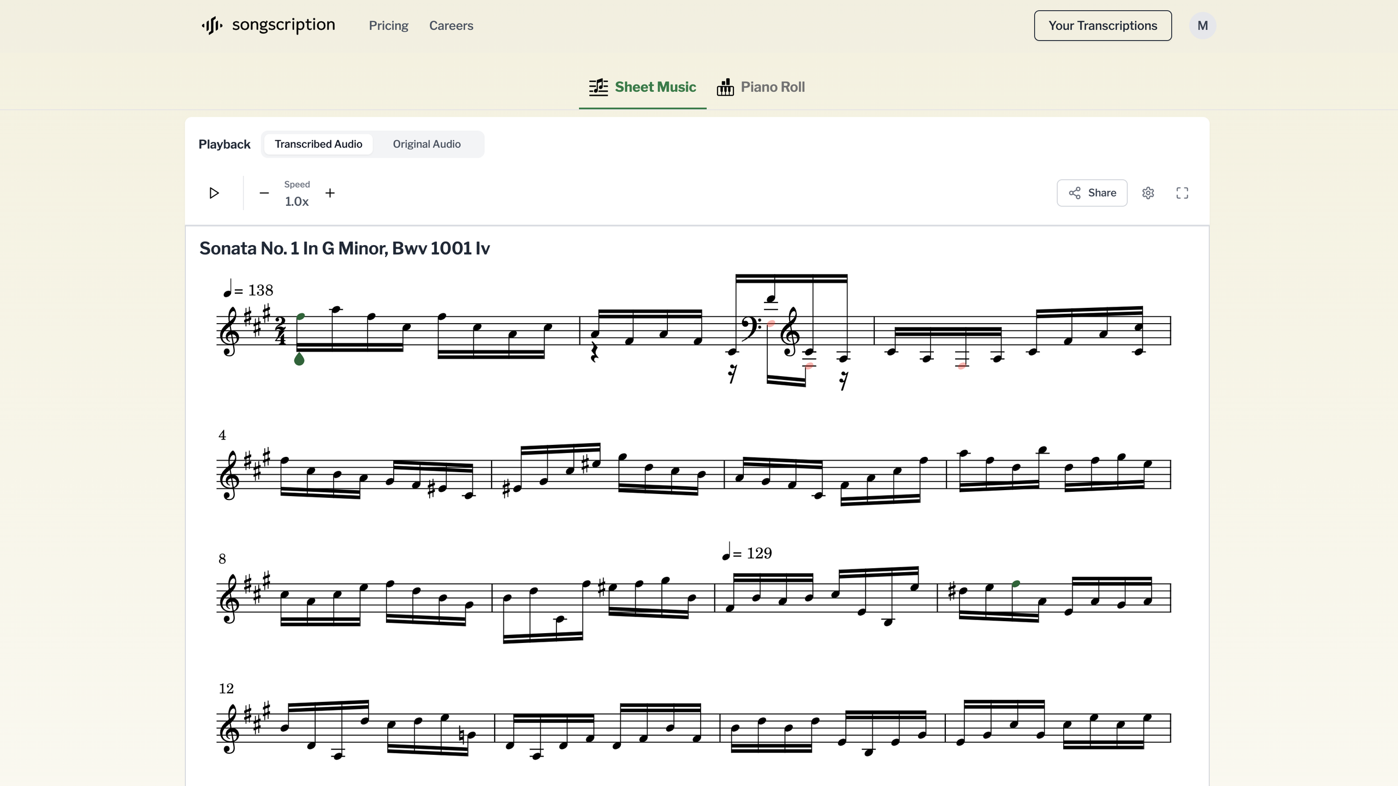The width and height of the screenshot is (1398, 786).
Task: Toggle play/pause on the transcription
Action: click(214, 193)
